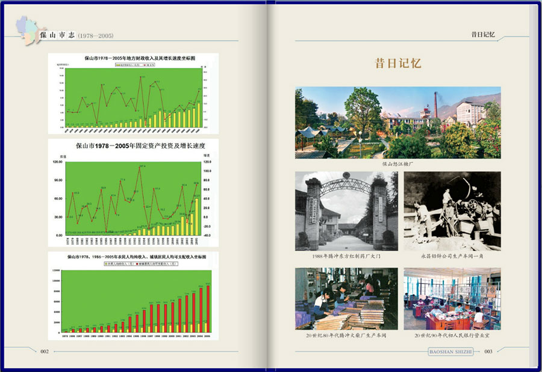Click the 固定资产投资及增长速度 chart title
Viewport: 542px width, 372px height.
pyautogui.click(x=137, y=145)
